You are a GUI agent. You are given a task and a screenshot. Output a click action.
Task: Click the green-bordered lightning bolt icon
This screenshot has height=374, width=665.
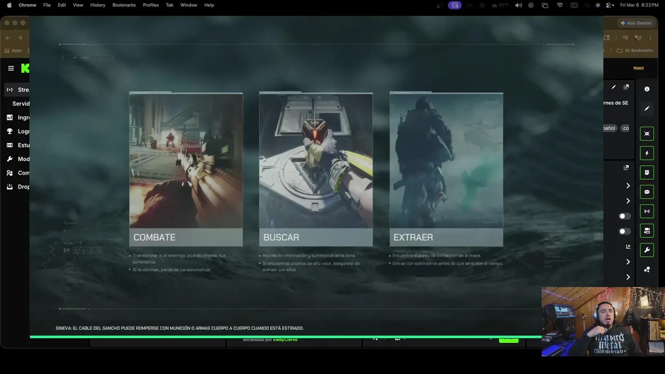pos(647,153)
